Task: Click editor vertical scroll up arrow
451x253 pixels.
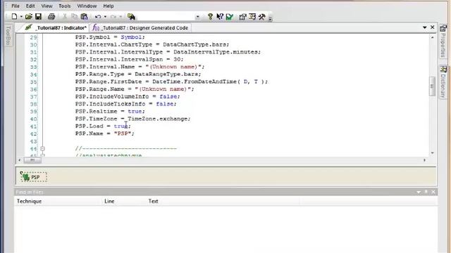Action: [x=432, y=37]
